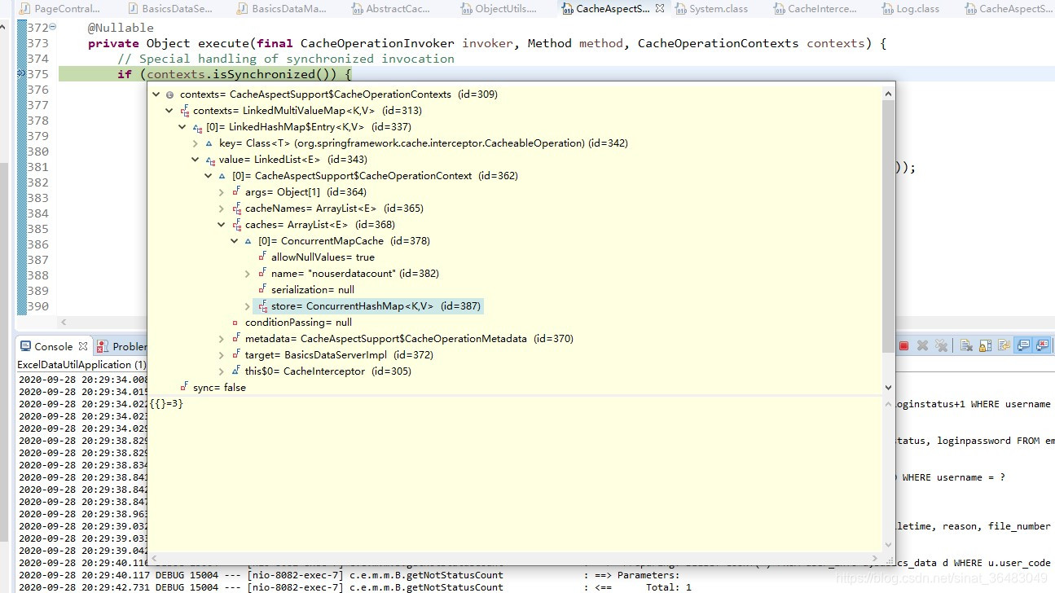Select the serialization= null row
The width and height of the screenshot is (1055, 593).
[313, 290]
